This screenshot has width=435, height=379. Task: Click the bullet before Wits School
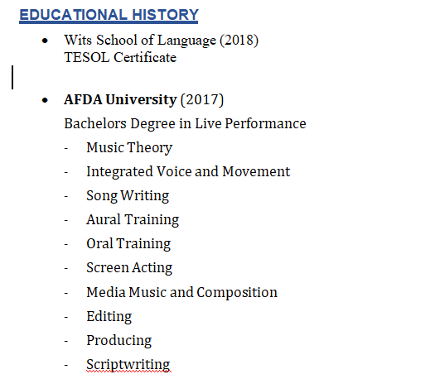click(x=45, y=41)
